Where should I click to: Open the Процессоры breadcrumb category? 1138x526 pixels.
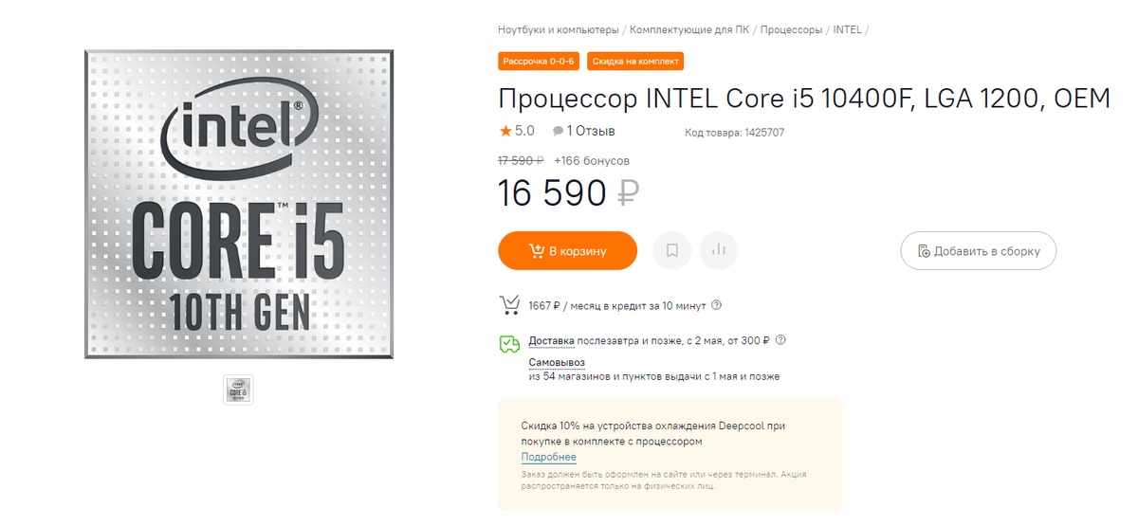tap(791, 29)
